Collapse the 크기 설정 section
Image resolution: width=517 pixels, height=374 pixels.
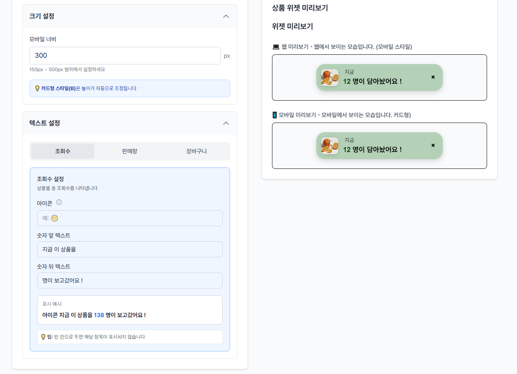(x=226, y=16)
